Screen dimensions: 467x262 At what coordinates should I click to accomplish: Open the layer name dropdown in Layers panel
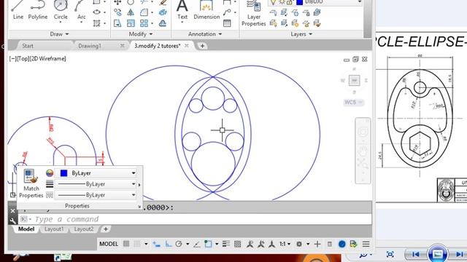(x=360, y=2)
